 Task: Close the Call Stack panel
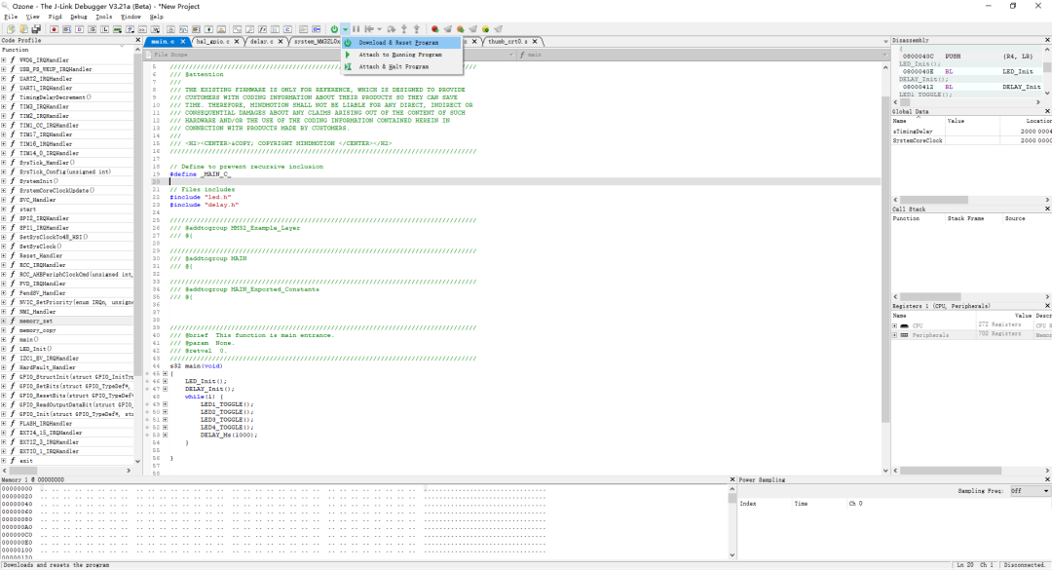click(1047, 209)
